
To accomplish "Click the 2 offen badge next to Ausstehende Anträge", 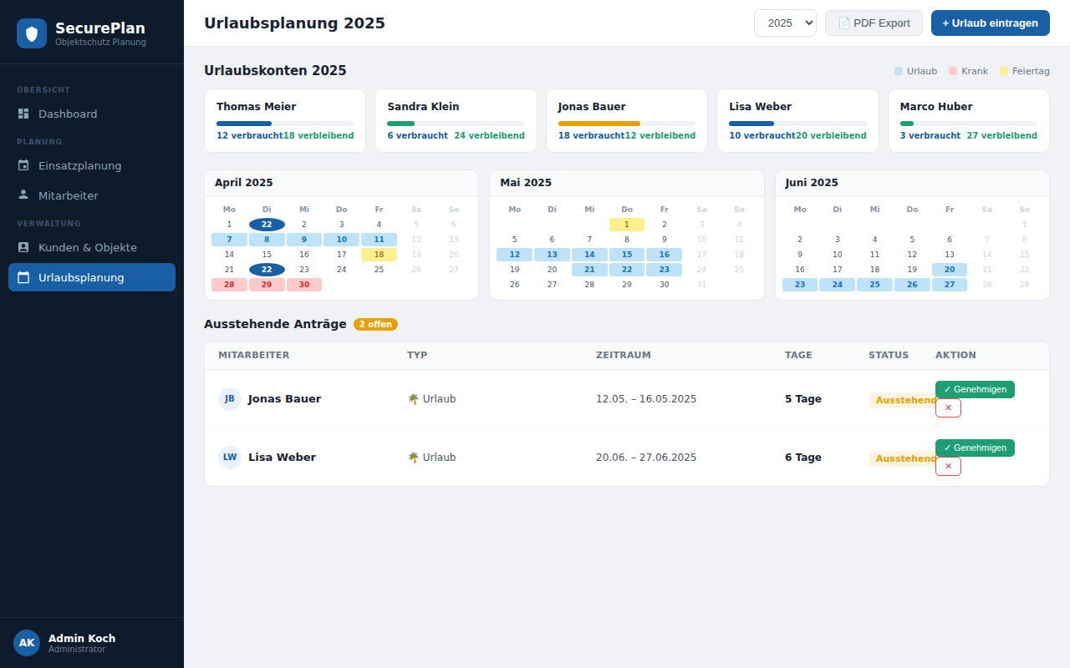I will click(x=375, y=324).
